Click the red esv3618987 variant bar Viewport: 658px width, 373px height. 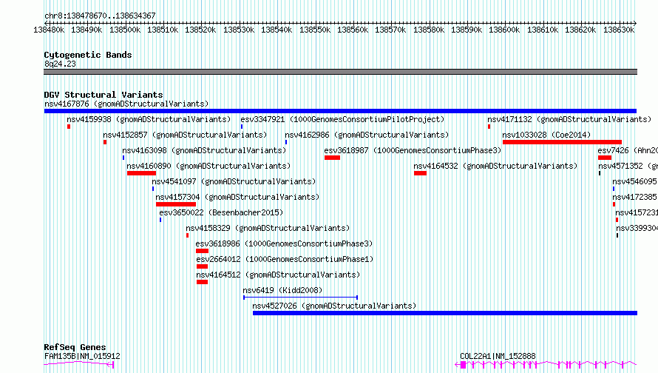pyautogui.click(x=332, y=158)
